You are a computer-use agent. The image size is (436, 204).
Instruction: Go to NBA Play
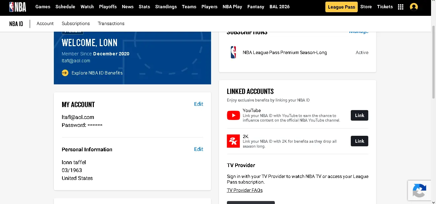[233, 7]
